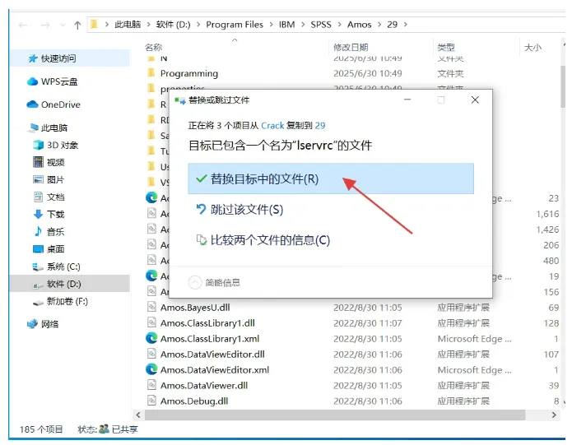Click the 网络 icon in sidebar

[x=32, y=324]
